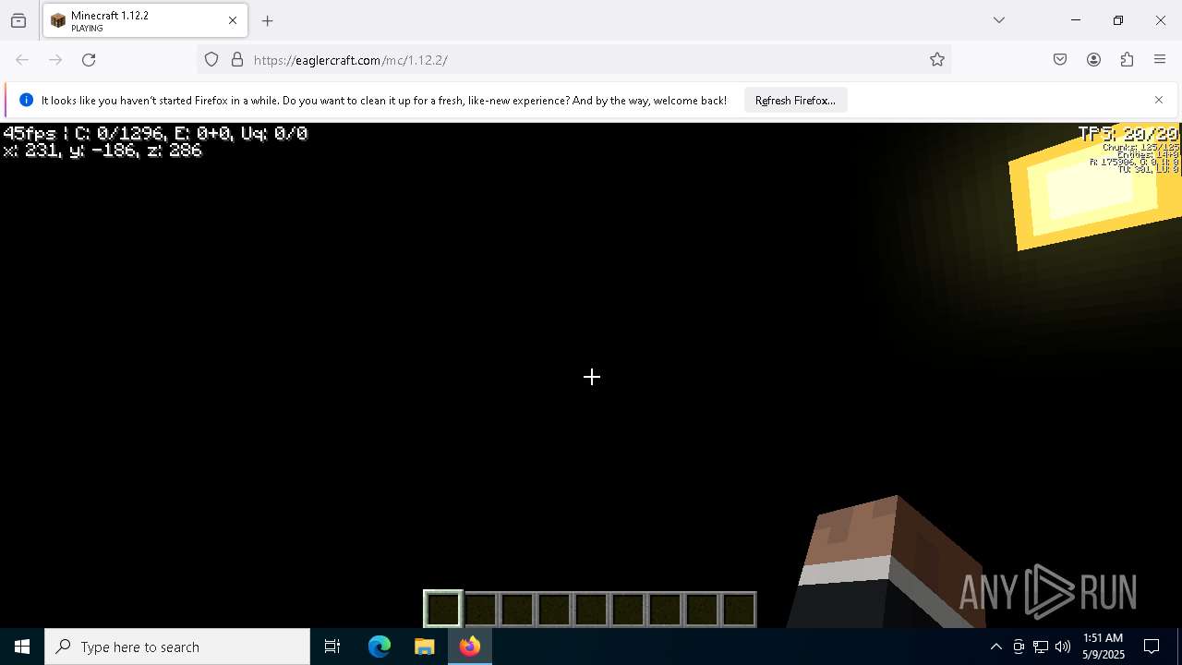Open the Windows Start menu
The width and height of the screenshot is (1182, 665).
coord(22,647)
